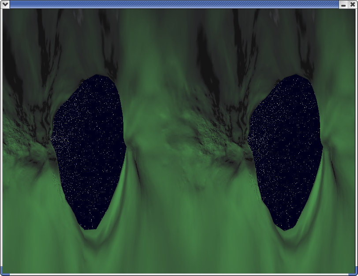
Task: Click the top of the right starfield opening
Action: tap(298, 77)
